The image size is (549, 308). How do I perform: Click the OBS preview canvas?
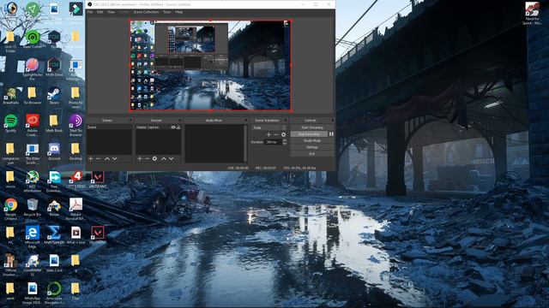pyautogui.click(x=210, y=66)
